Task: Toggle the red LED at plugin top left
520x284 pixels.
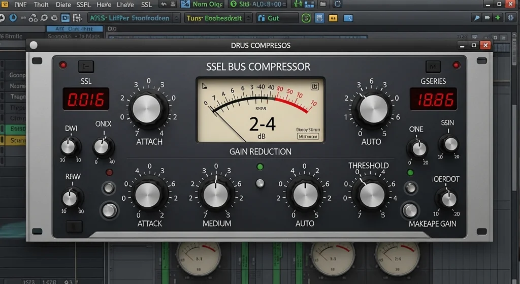Action: click(x=63, y=65)
